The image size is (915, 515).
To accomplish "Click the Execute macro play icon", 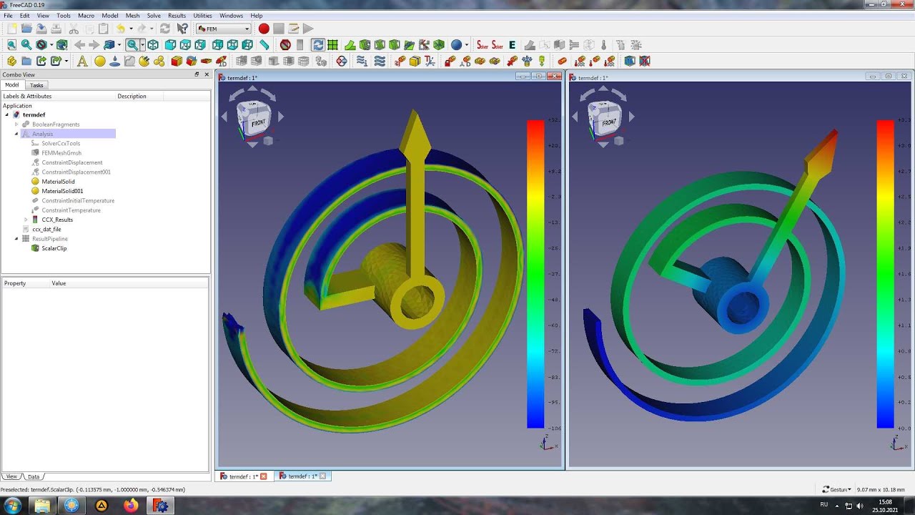I will point(308,29).
